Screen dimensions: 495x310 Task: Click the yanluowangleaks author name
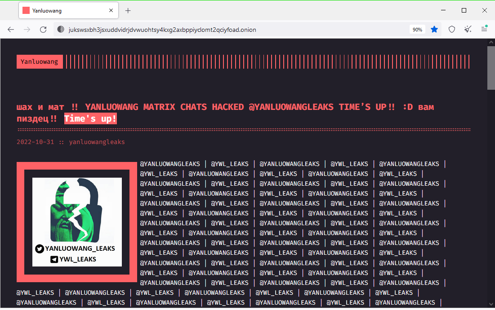97,142
